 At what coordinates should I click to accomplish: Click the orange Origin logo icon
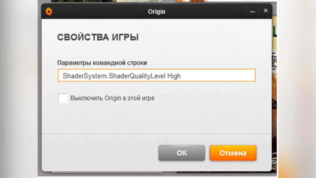49,12
